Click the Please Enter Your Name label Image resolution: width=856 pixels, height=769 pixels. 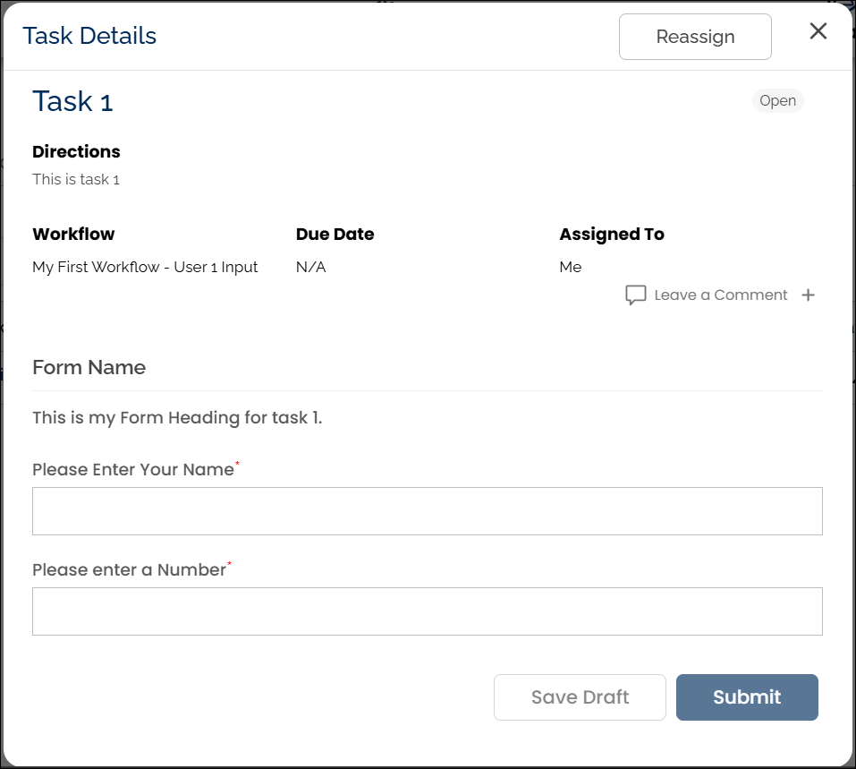click(x=132, y=470)
